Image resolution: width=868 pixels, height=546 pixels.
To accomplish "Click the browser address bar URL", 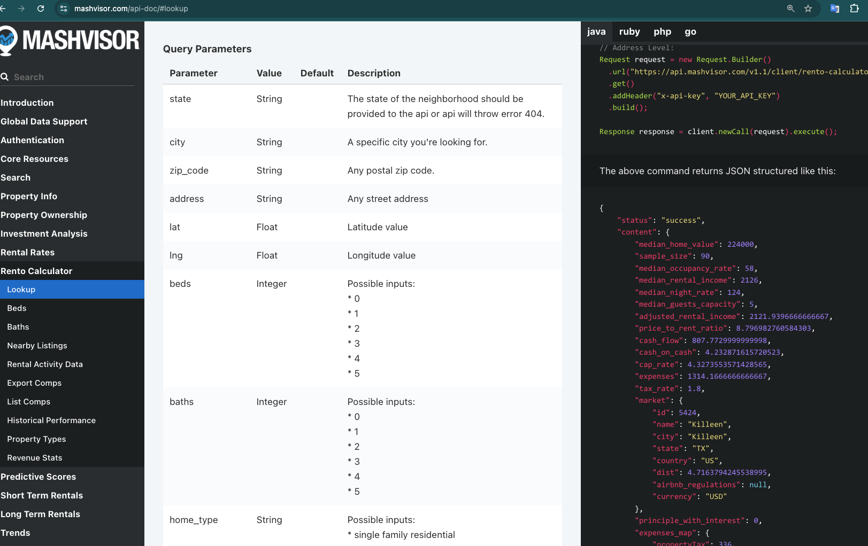I will (131, 9).
